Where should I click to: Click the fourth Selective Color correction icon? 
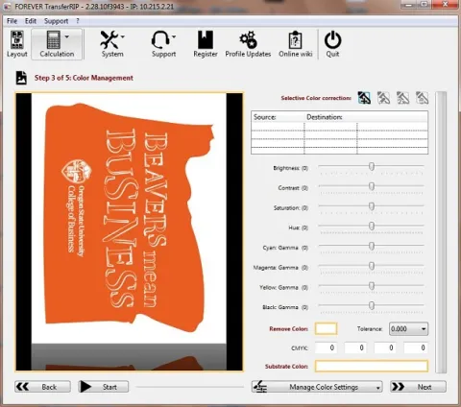[x=422, y=98]
